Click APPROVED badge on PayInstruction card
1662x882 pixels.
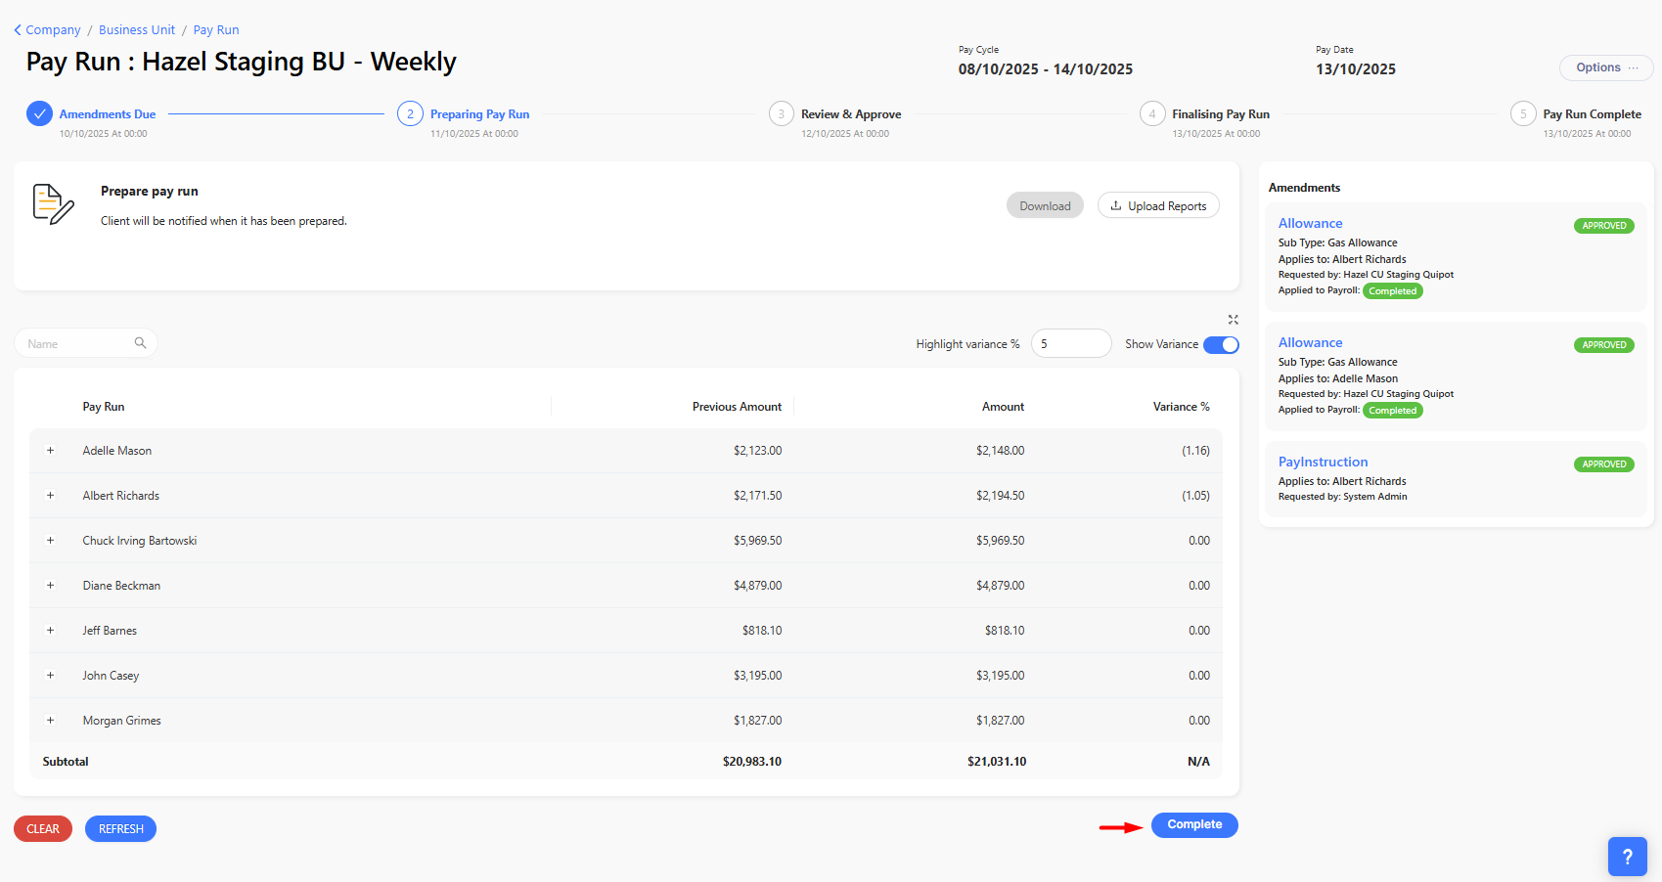[x=1603, y=464]
